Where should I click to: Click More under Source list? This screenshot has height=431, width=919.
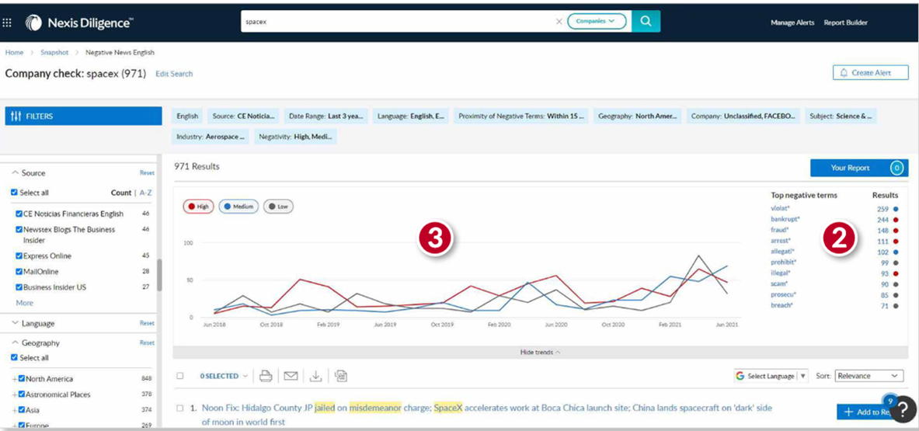(25, 303)
